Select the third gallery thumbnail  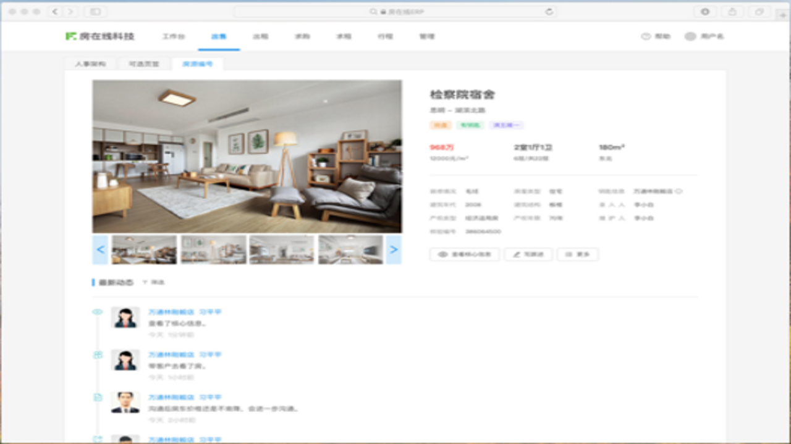tap(282, 250)
